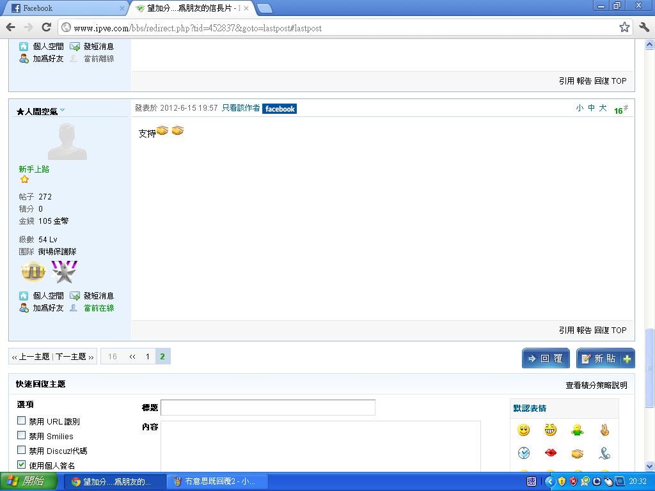Image resolution: width=655 pixels, height=491 pixels.
Task: Uncheck the 使用個人簽名 checkbox
Action: [21, 464]
